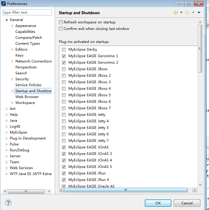The height and width of the screenshot is (210, 209).
Task: Open the back history dropdown arrow
Action: [181, 12]
